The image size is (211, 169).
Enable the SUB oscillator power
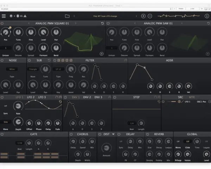(x=29, y=60)
